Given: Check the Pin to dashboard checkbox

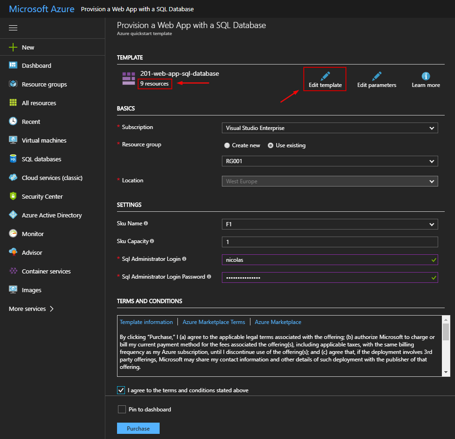Looking at the screenshot, I should 122,409.
